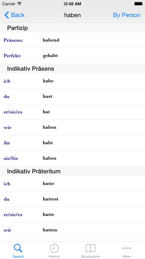Tap the battery icon in status bar
Image resolution: width=145 pixels, height=259 pixels.
tap(138, 4)
